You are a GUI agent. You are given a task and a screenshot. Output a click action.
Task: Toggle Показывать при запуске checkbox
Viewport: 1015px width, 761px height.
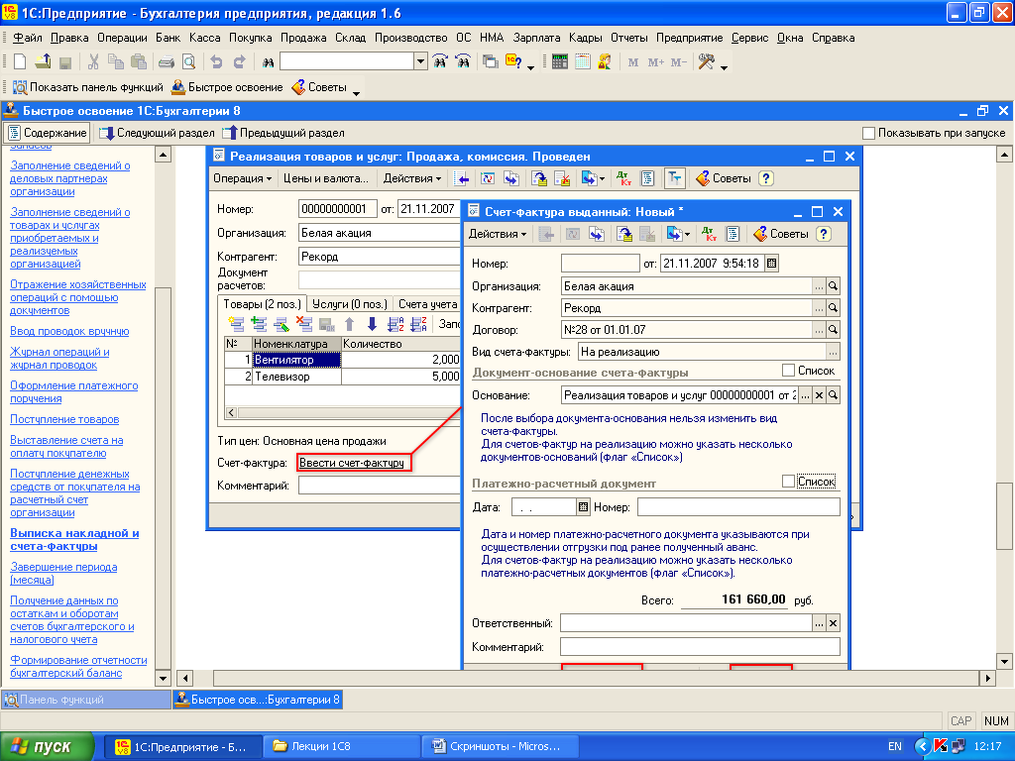coord(868,133)
